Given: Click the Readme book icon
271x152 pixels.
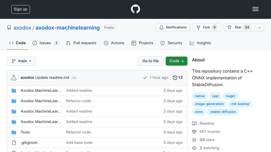Looking at the screenshot, I should 194,123.
